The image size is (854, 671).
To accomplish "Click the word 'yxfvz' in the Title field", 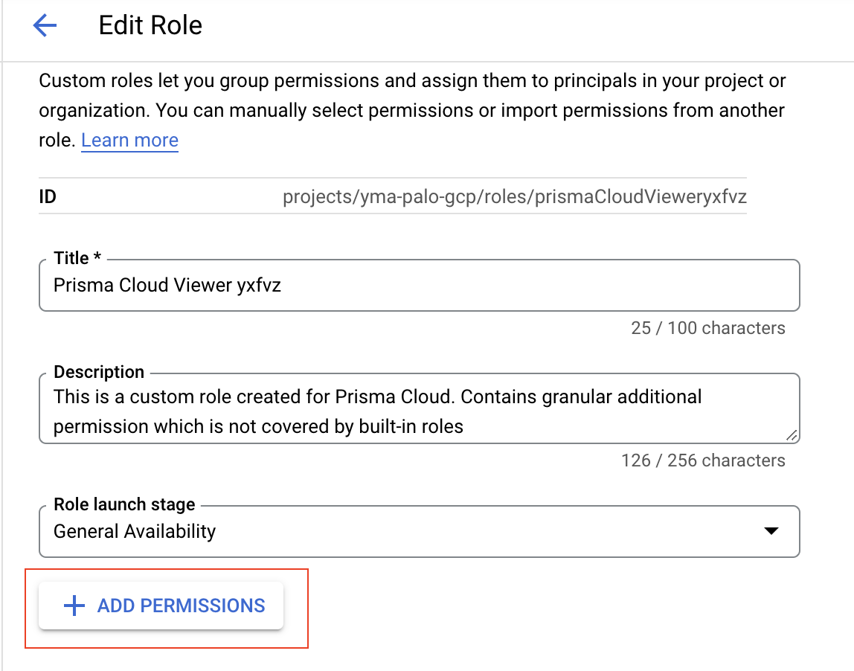I will pos(259,286).
